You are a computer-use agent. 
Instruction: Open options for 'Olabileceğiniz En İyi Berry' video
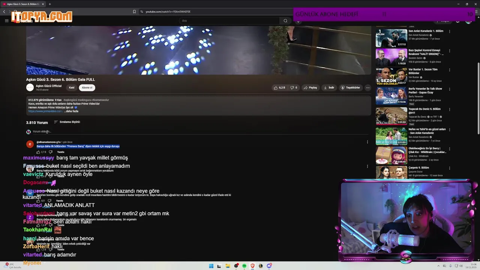[x=449, y=148]
